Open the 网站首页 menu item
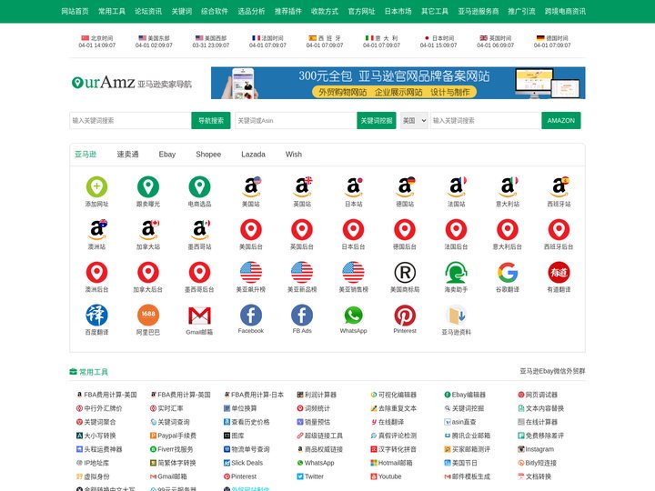655x491 pixels. pyautogui.click(x=75, y=11)
